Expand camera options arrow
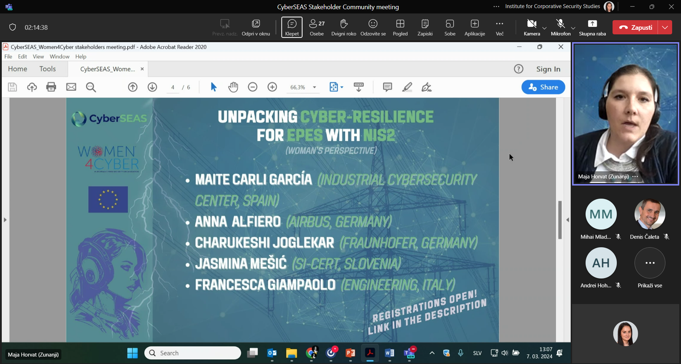The image size is (681, 364). click(544, 28)
